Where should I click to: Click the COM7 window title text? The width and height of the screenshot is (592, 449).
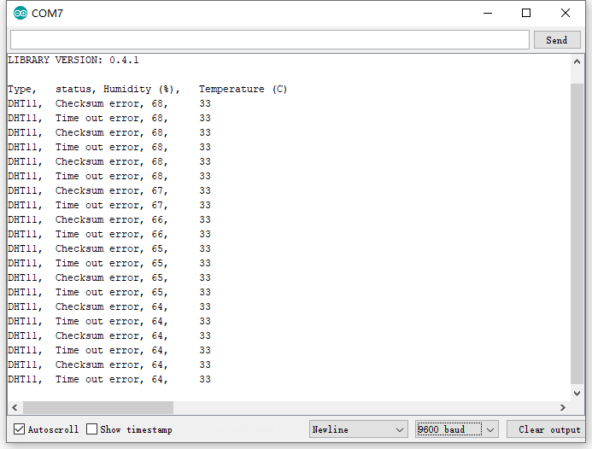pyautogui.click(x=47, y=13)
